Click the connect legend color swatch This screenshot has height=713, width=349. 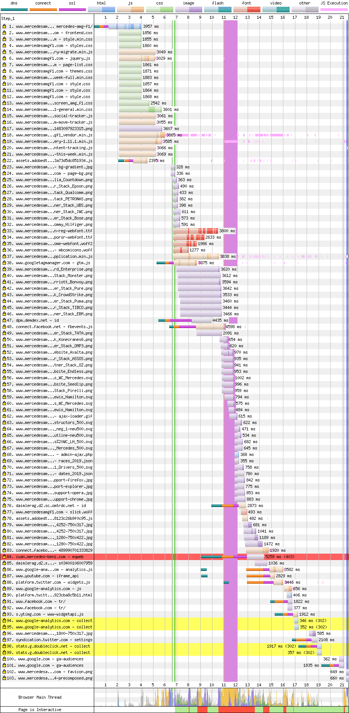[43, 9]
